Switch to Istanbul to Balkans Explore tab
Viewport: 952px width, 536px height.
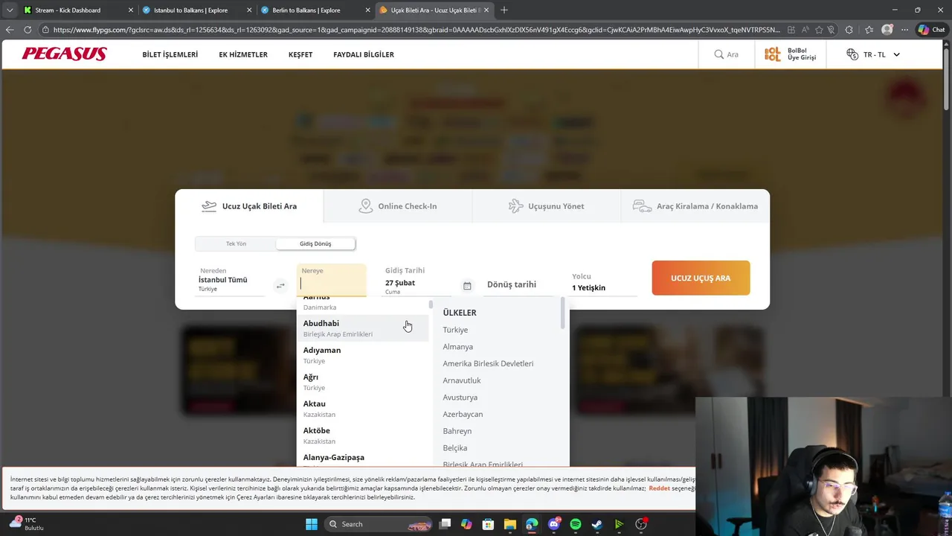pyautogui.click(x=197, y=10)
